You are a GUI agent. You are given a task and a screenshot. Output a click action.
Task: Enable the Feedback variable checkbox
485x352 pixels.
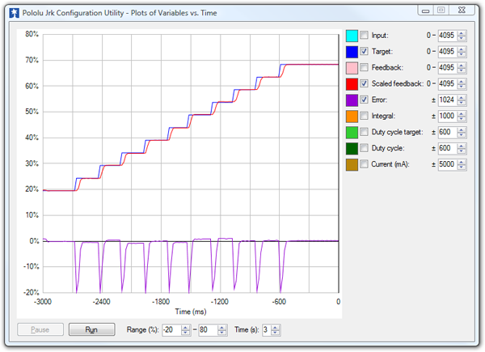pos(364,68)
